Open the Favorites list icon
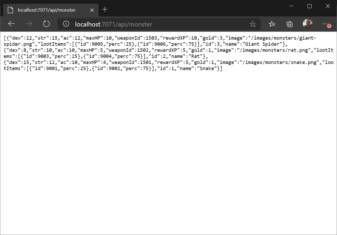Viewport: 337px width, 235px height. click(272, 24)
